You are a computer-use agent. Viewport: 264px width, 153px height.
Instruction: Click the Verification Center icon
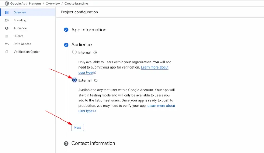tap(7, 52)
